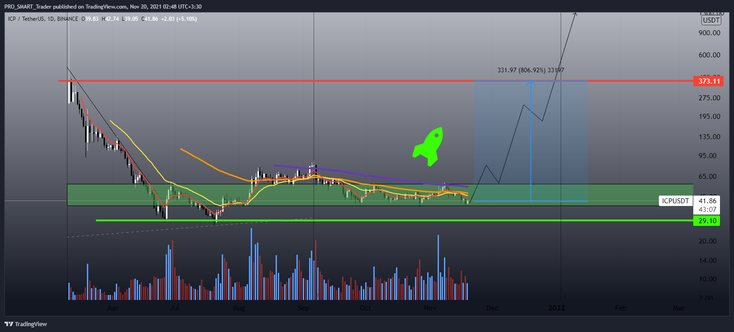Click 135.00 on the price scale
Screen dimensions: 734x332
coord(709,137)
